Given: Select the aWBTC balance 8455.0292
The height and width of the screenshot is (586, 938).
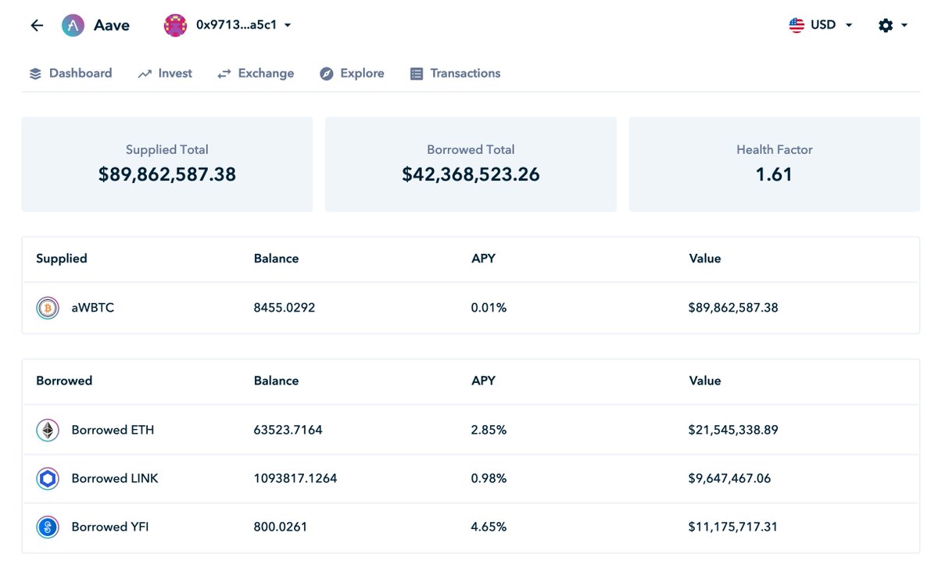Looking at the screenshot, I should tap(285, 308).
